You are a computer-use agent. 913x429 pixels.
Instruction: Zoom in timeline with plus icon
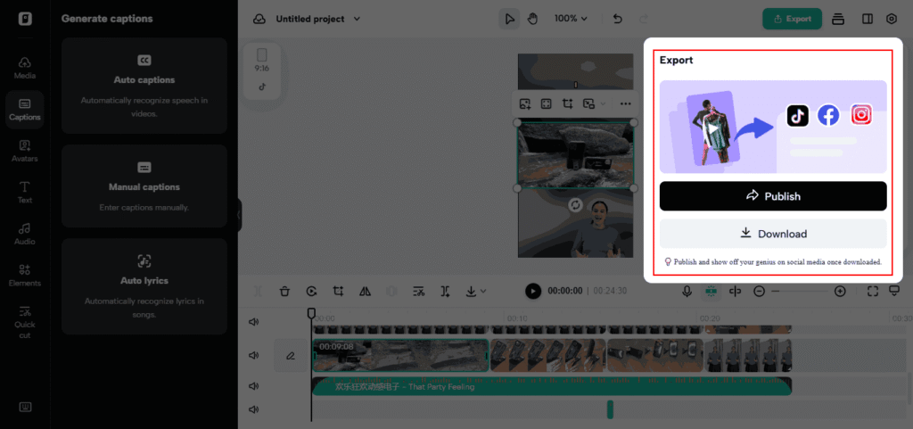point(840,291)
